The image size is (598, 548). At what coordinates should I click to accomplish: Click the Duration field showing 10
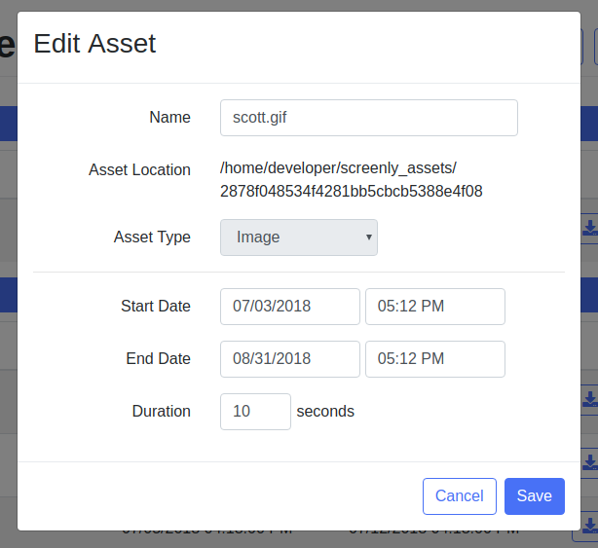(x=255, y=412)
